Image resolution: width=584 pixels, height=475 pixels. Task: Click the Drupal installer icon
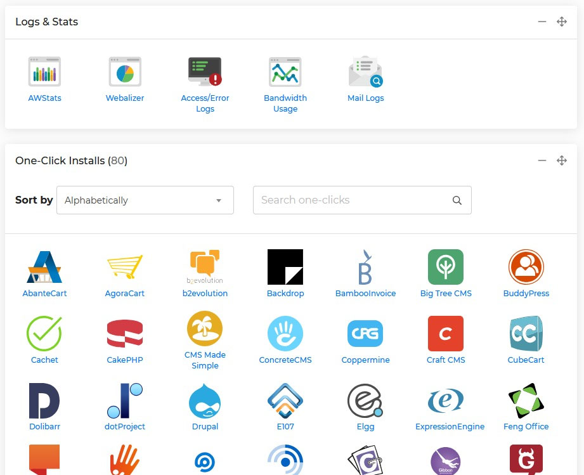[205, 400]
